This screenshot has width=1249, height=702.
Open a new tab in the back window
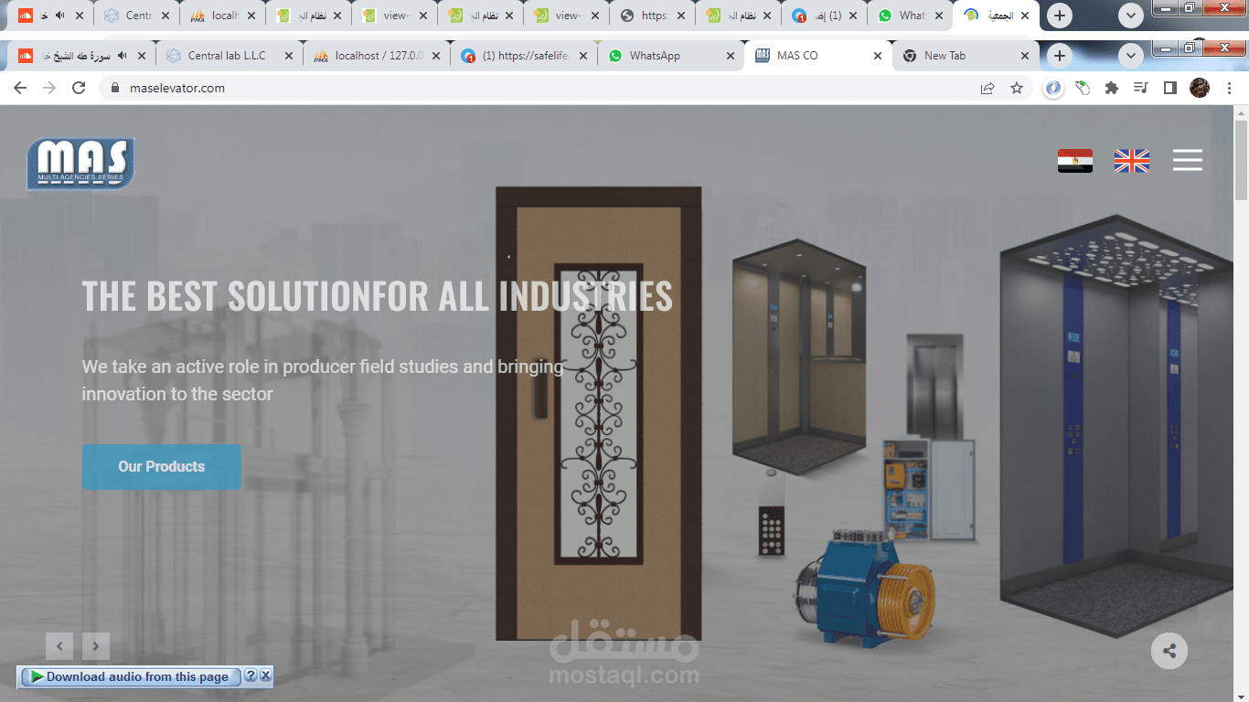1059,16
